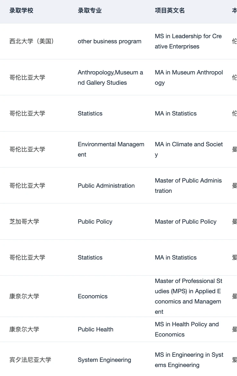This screenshot has height=376, width=237.
Task: Click the 'Economics' major cell
Action: click(x=93, y=296)
